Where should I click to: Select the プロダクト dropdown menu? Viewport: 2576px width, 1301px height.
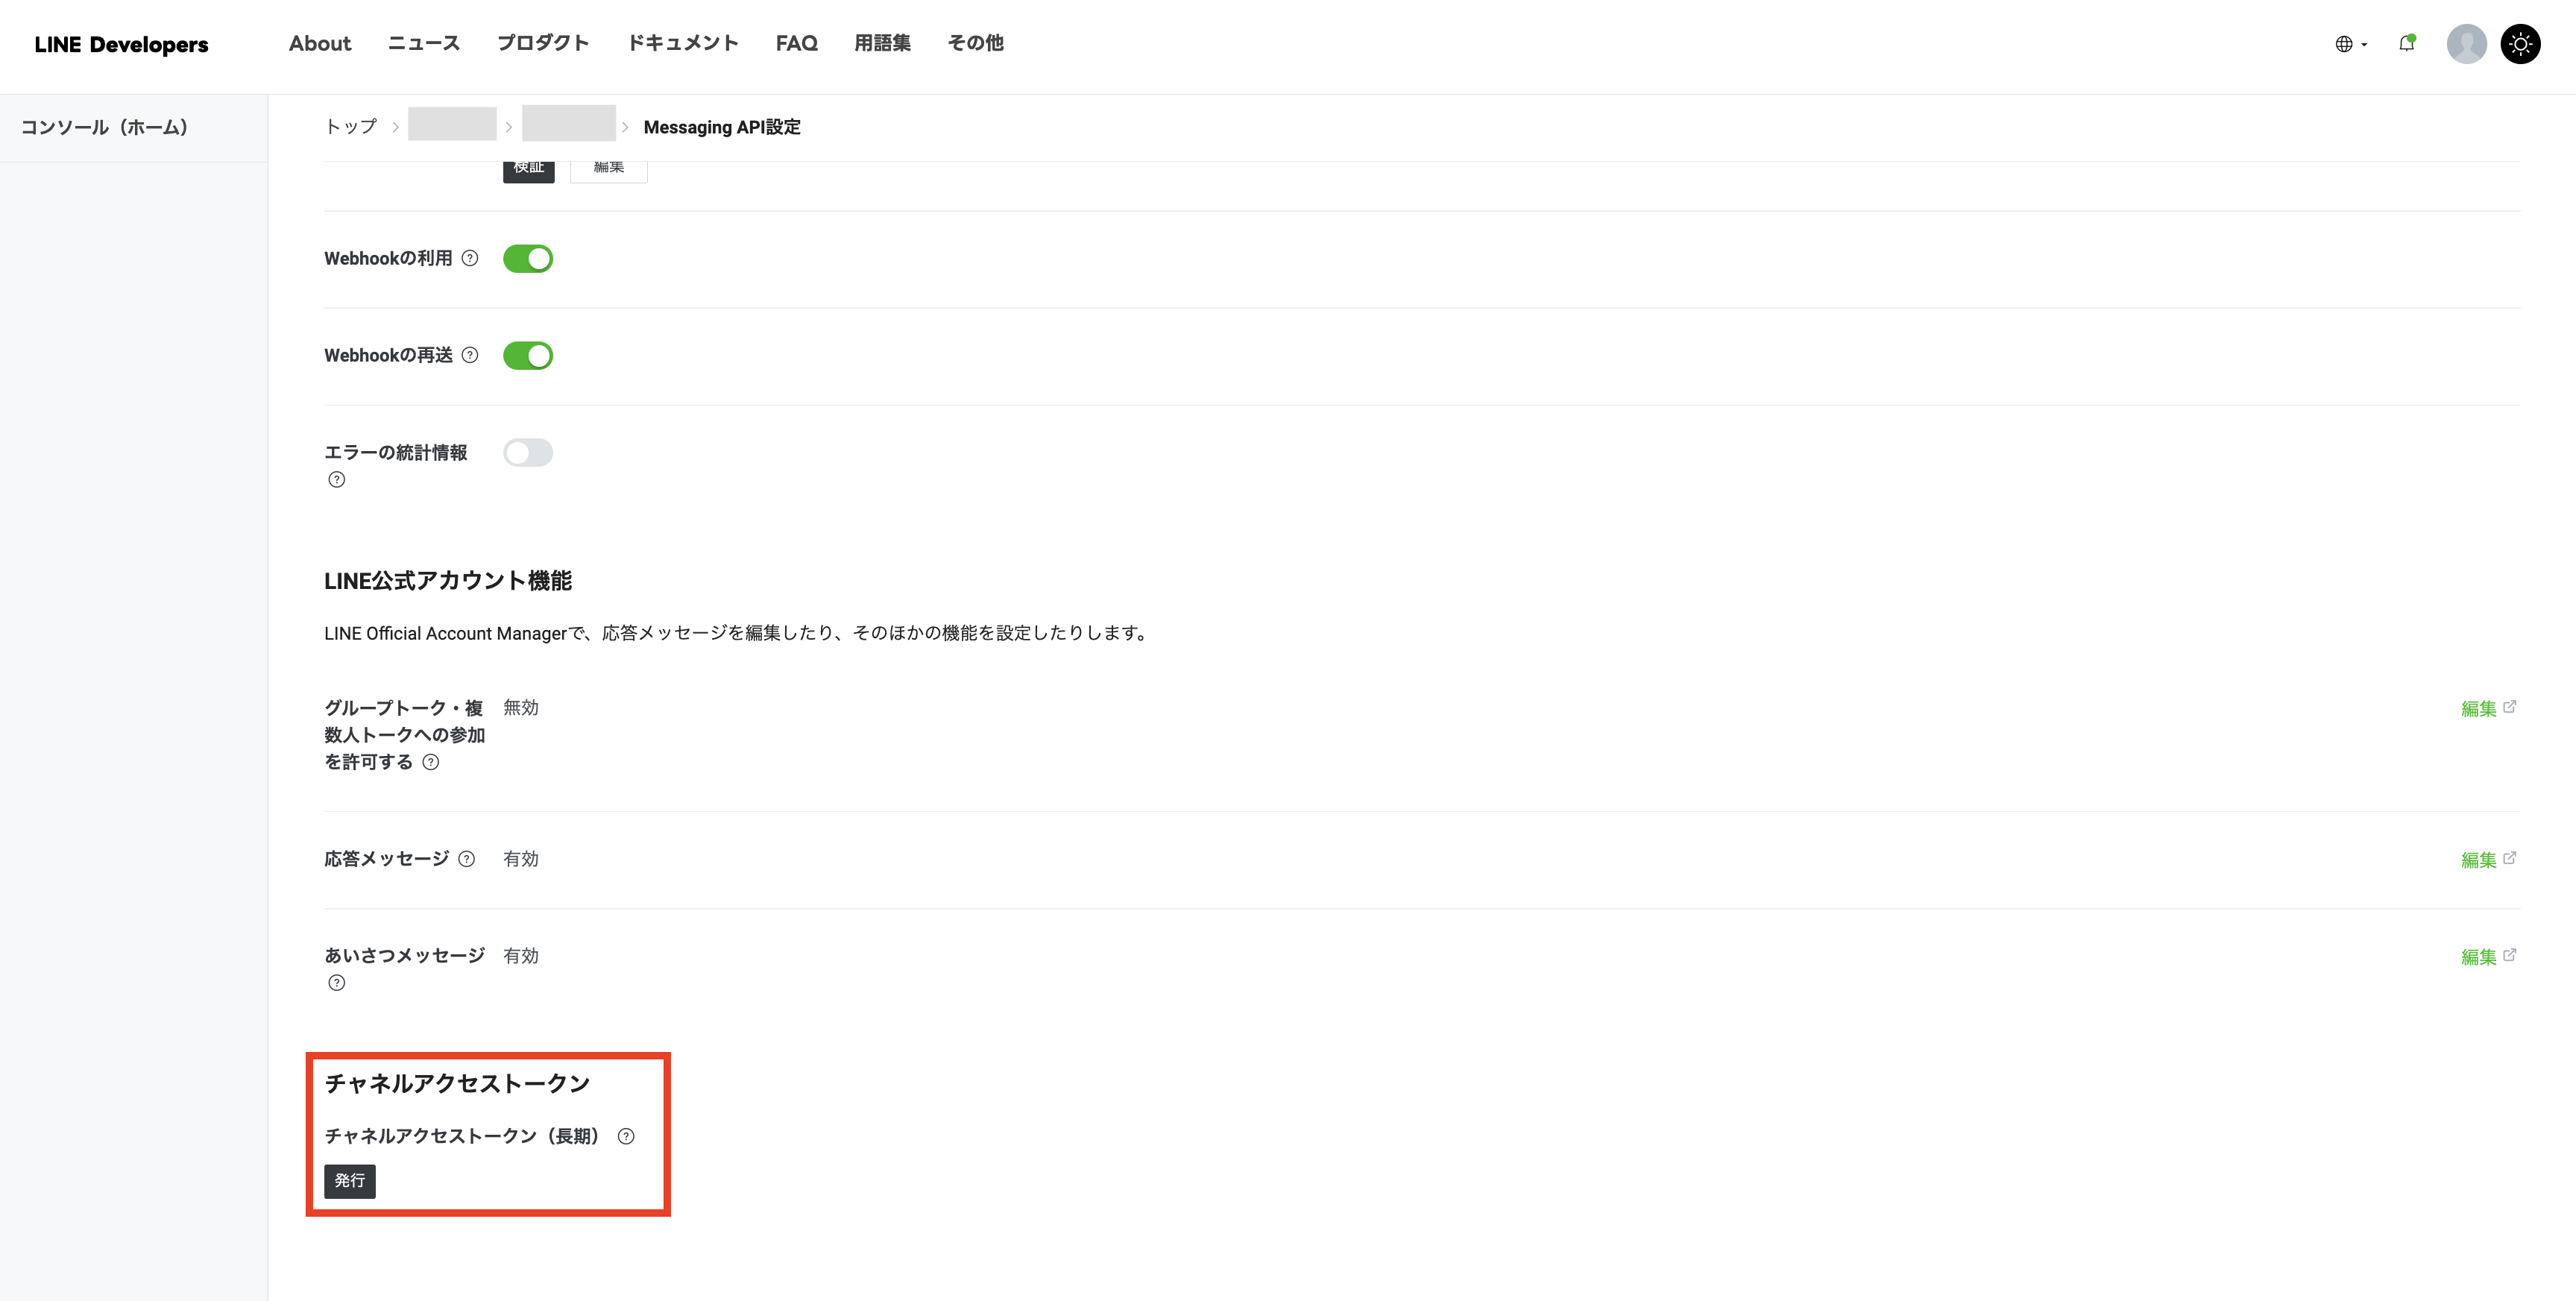(542, 42)
